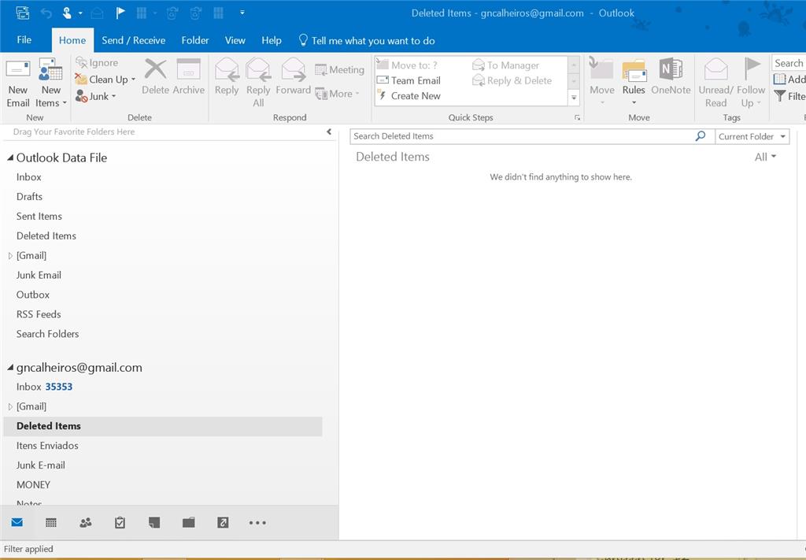Screen dimensions: 806x560
Task: Click 'Tell me what you want to do'
Action: [x=367, y=41]
